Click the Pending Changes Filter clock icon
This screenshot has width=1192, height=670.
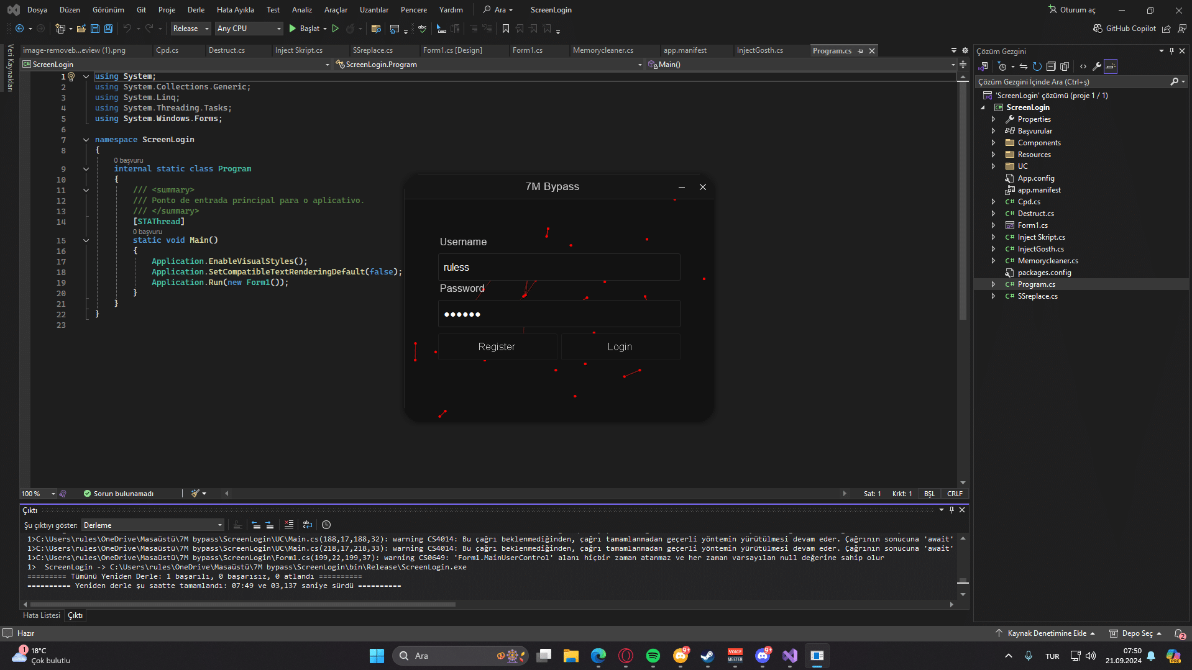tap(1002, 66)
